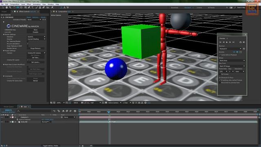Collapse the Project Settings group

(4, 51)
